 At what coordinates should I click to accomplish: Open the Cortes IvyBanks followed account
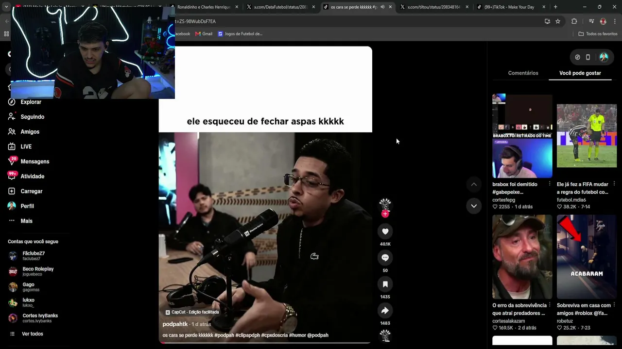point(40,318)
